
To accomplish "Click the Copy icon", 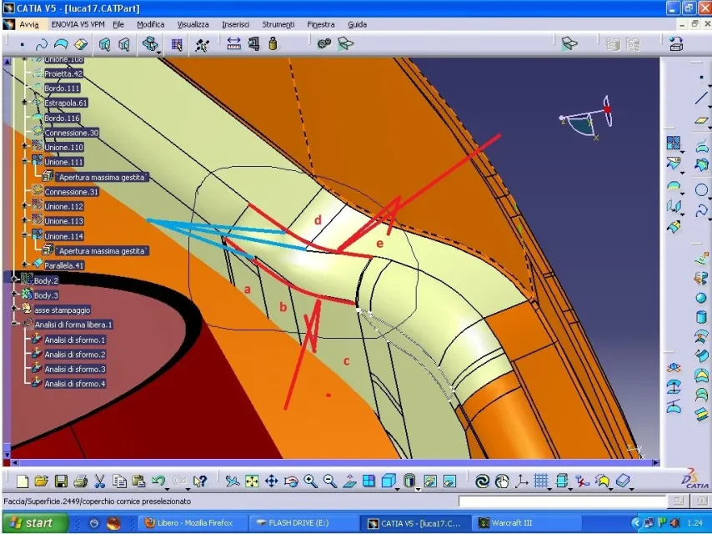I will (119, 481).
